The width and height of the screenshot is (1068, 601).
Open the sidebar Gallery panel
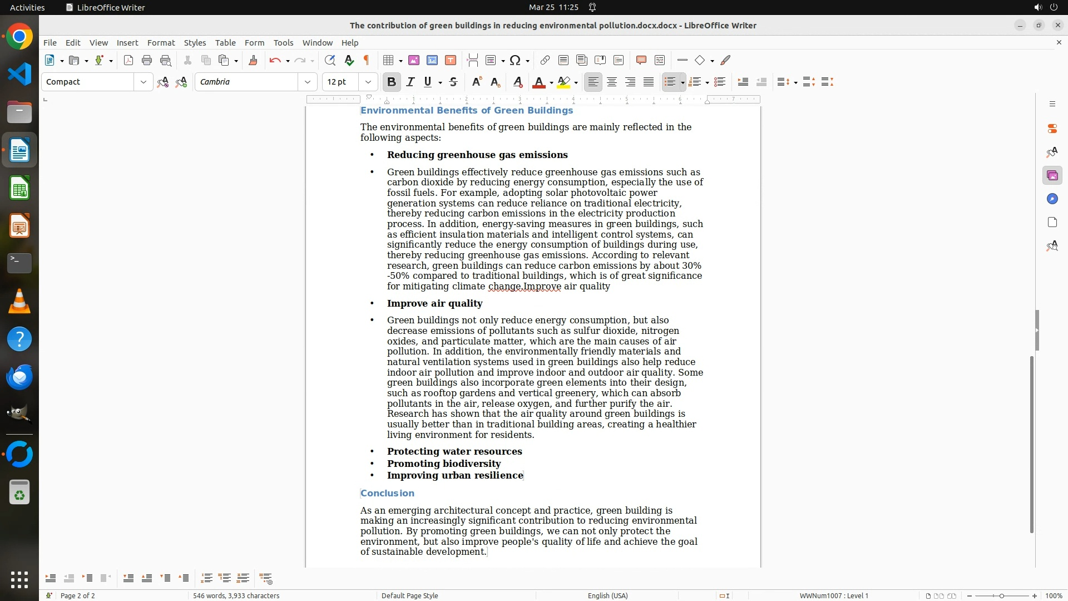pos(1052,176)
